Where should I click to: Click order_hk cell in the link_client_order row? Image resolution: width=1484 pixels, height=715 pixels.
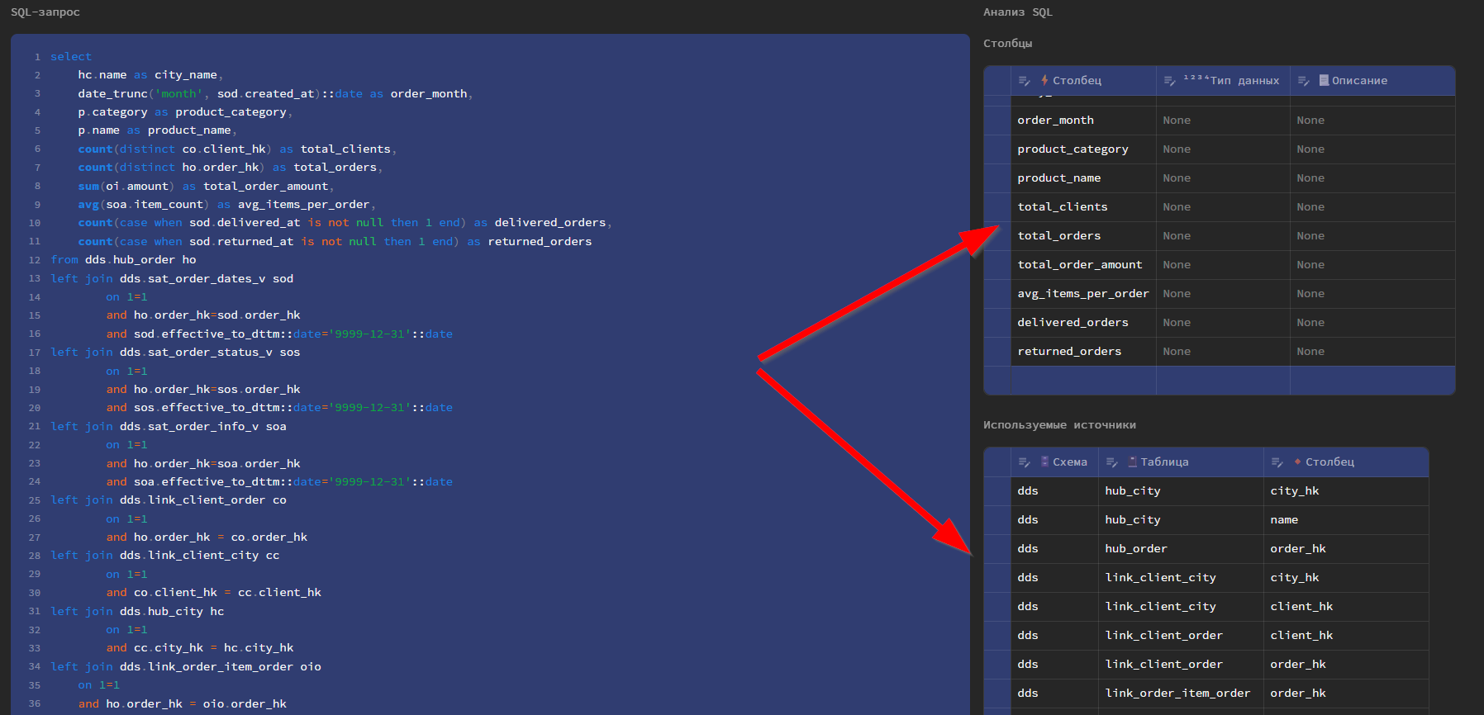click(x=1346, y=665)
